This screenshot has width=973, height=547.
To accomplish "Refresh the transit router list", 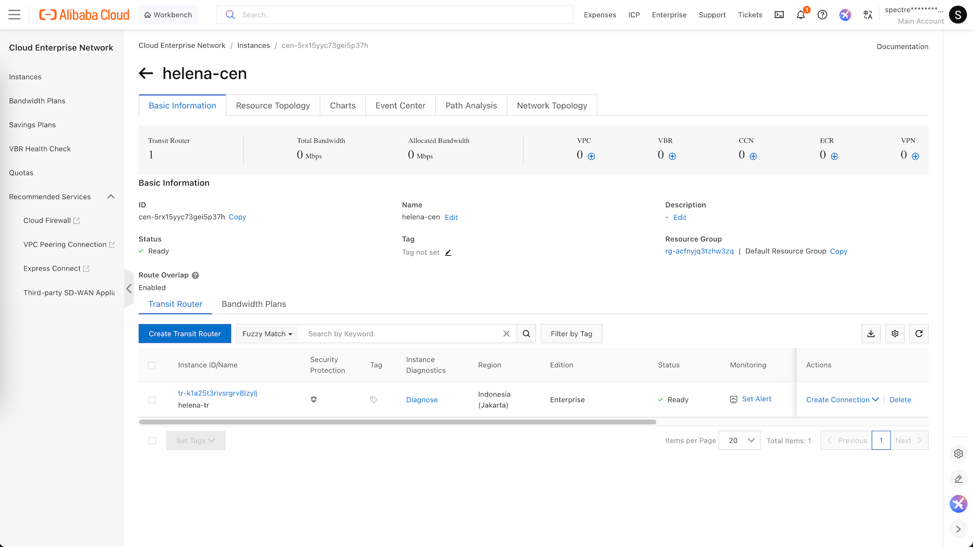I will point(919,334).
